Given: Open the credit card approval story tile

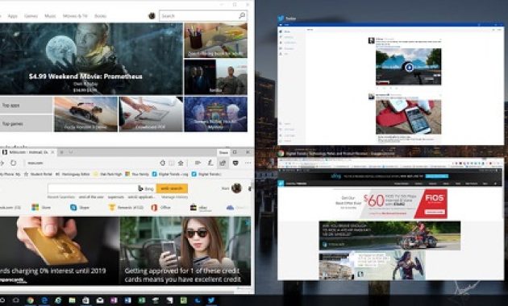Looking at the screenshot, I should pos(185,250).
